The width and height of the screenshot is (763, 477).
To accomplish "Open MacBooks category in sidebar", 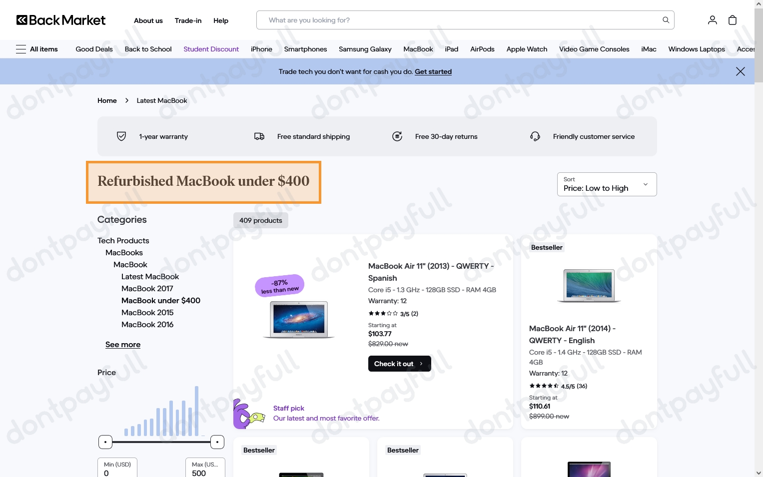I will 124,253.
